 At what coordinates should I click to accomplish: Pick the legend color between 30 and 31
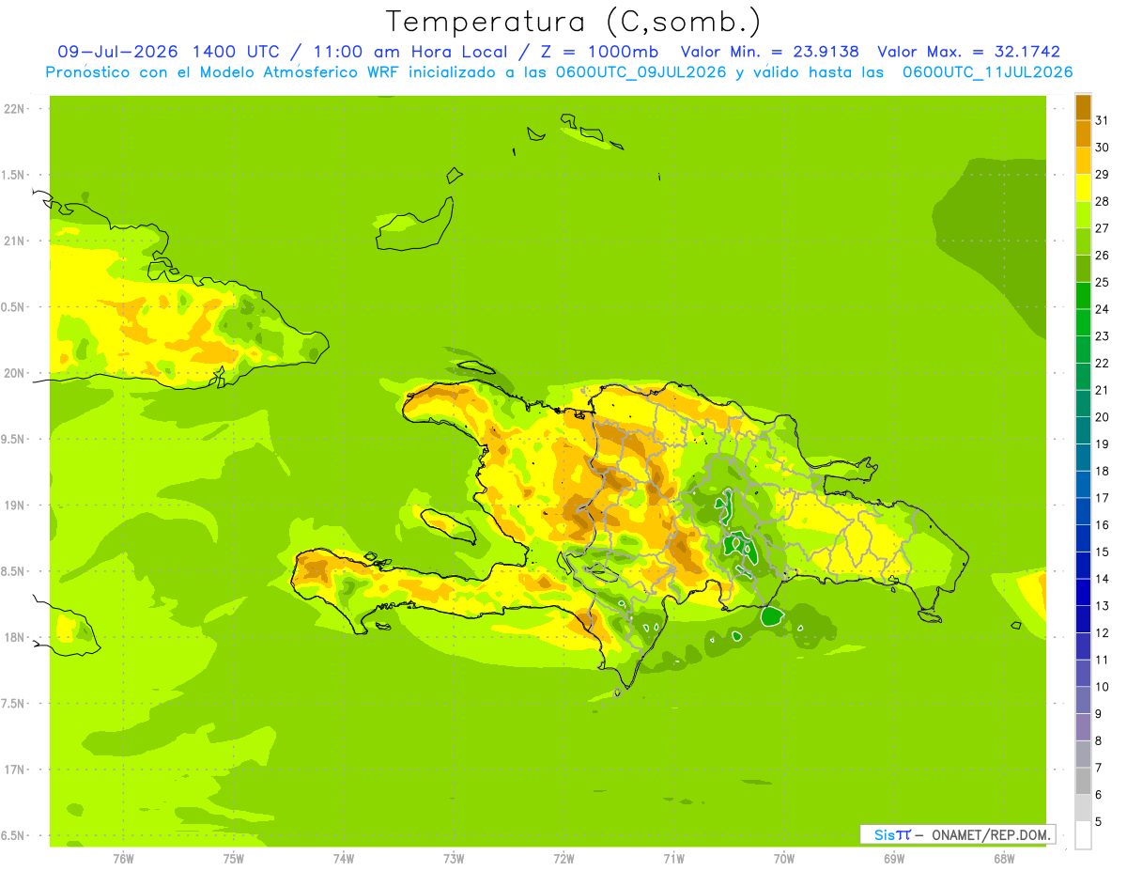(1083, 133)
